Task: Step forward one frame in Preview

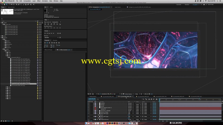Action: coord(51,33)
